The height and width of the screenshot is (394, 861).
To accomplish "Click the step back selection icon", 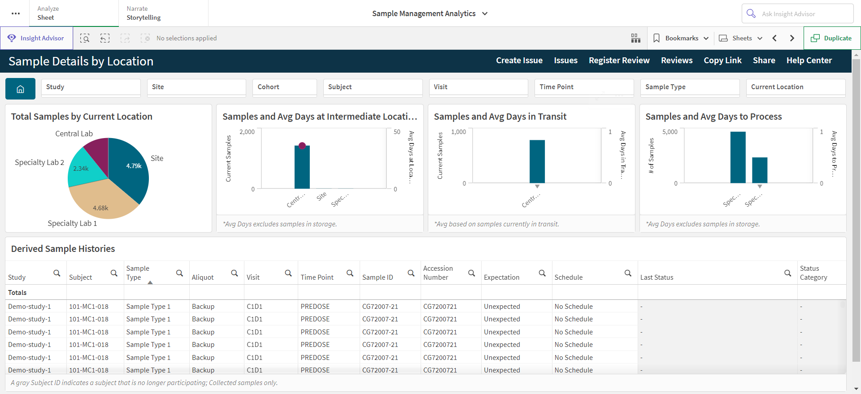I will [105, 38].
